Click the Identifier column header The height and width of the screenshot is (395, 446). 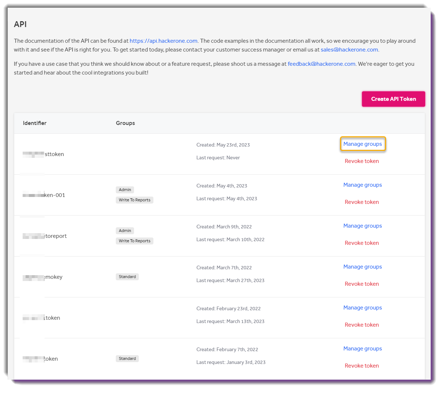[35, 123]
